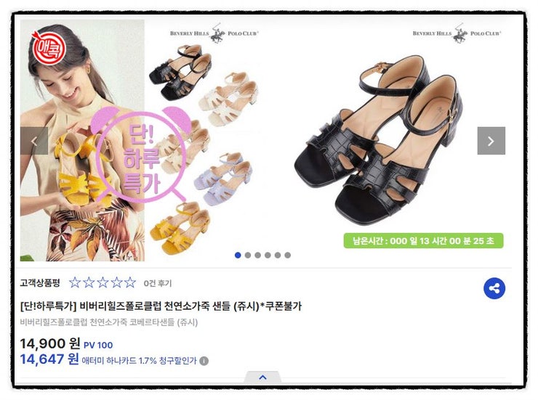Click the third rating star
The height and width of the screenshot is (400, 538).
pos(103,282)
